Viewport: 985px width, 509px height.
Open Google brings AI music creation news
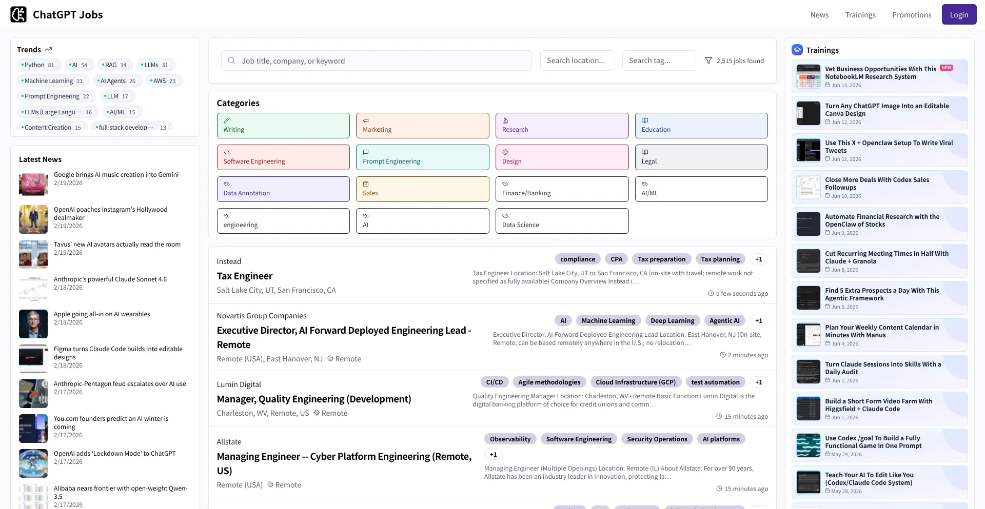(116, 175)
